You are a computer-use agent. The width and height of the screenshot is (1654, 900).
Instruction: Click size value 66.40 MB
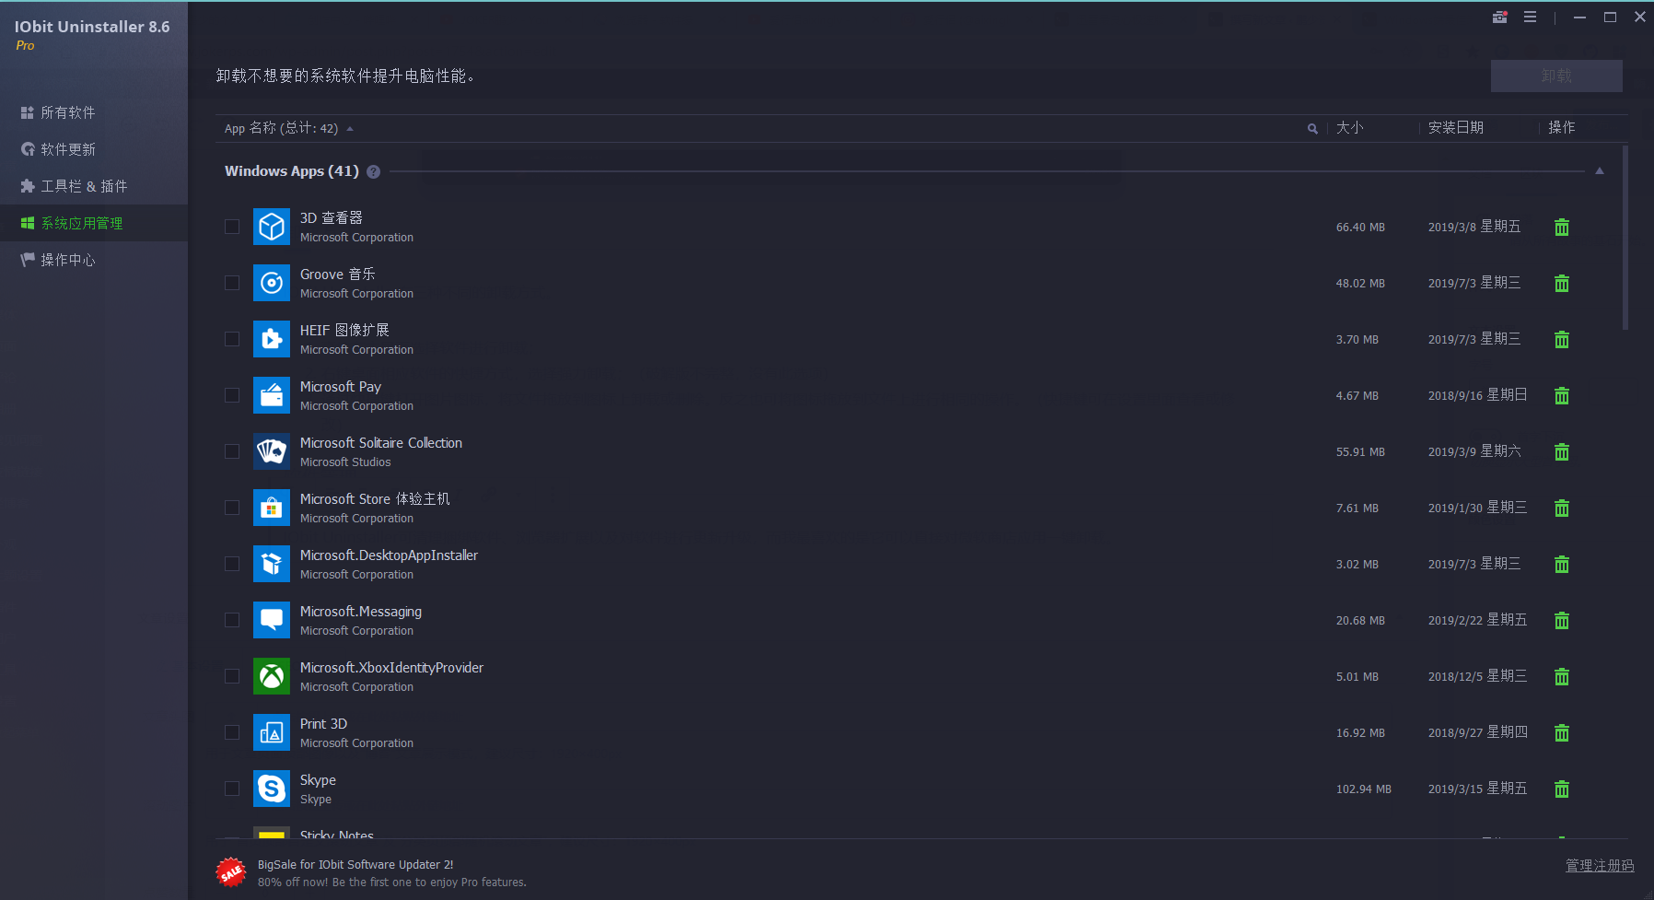point(1360,228)
